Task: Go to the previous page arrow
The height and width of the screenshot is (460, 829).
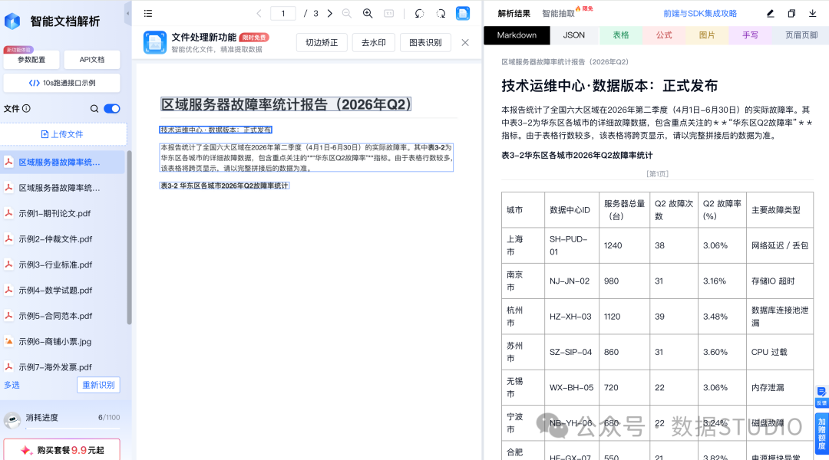Action: [259, 13]
